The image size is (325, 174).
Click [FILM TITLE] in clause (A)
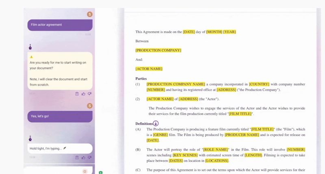click(262, 129)
